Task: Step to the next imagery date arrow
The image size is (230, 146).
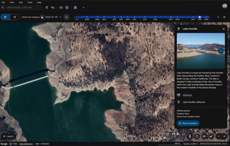Action: 60,17
